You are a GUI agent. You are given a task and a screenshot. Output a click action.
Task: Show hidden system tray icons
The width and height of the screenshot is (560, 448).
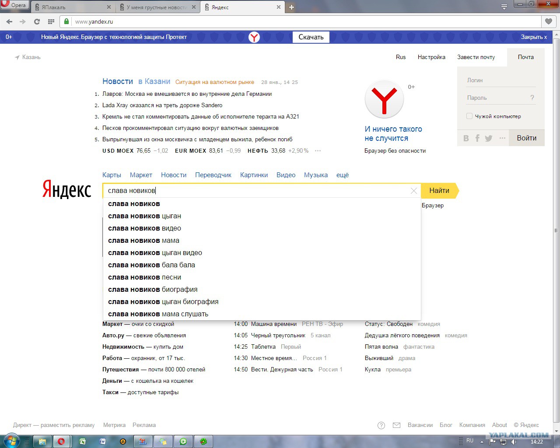482,441
